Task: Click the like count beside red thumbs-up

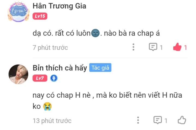Action: click(x=185, y=48)
